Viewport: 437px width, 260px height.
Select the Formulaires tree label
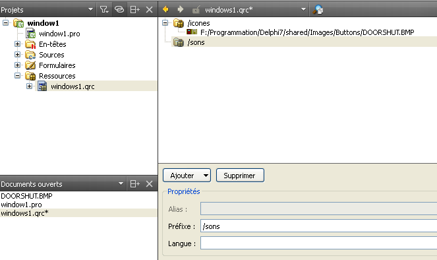57,65
